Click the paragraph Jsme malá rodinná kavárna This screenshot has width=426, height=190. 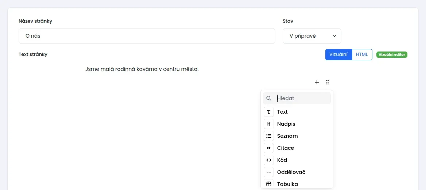click(x=142, y=69)
